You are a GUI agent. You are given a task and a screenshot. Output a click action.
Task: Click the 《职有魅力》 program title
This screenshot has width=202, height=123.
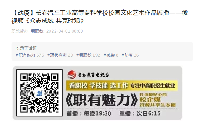click(102, 100)
